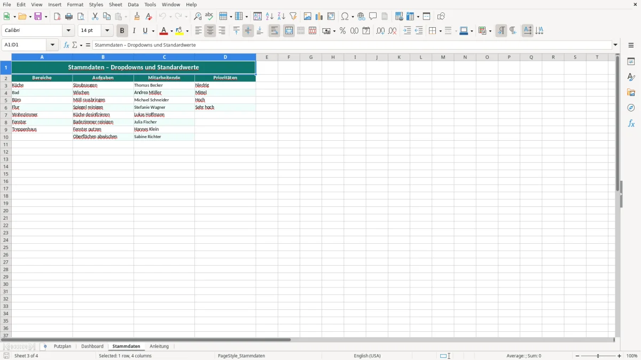Open Font Name dropdown
This screenshot has width=641, height=360.
pyautogui.click(x=68, y=31)
